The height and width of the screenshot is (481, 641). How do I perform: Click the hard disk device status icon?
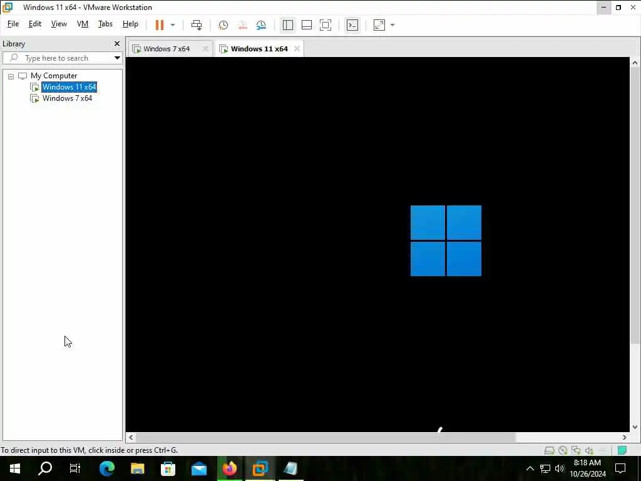[x=550, y=450]
